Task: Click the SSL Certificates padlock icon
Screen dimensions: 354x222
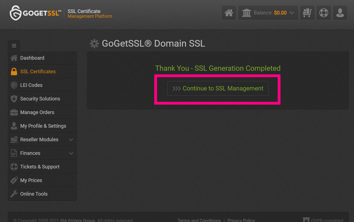Action: click(14, 72)
